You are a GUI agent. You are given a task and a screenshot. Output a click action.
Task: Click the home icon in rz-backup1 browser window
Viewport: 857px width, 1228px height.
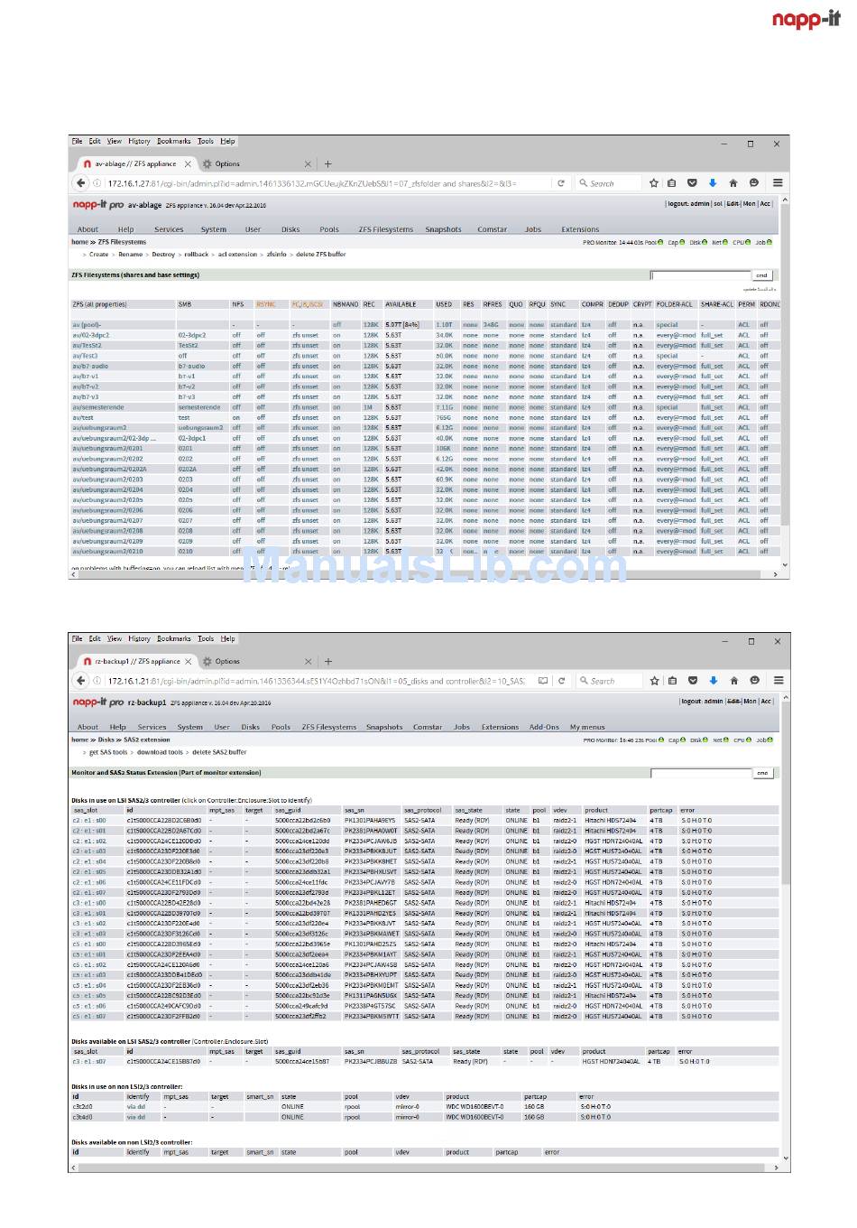coord(733,681)
